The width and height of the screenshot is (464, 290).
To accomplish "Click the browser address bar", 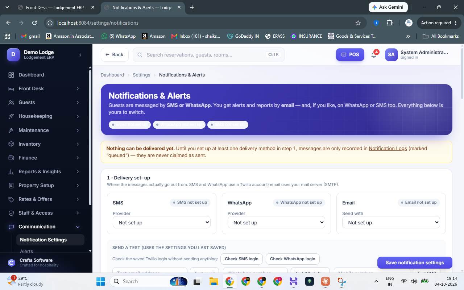I will 205,23.
